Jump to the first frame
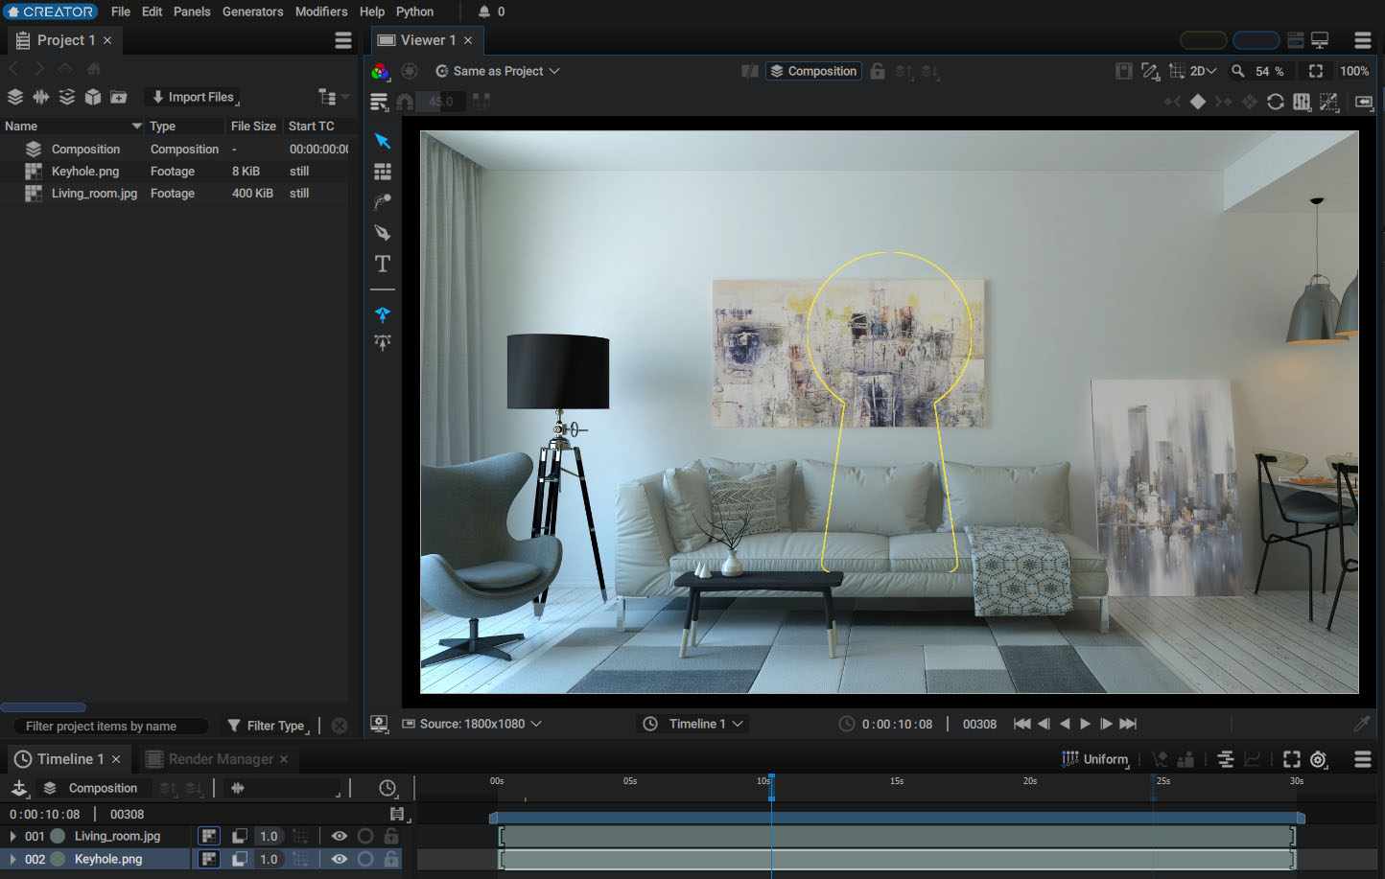Viewport: 1385px width, 879px height. [1022, 724]
